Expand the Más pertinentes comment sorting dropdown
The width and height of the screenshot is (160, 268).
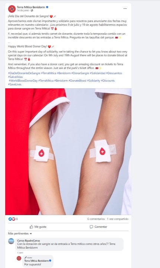[x=20, y=233]
